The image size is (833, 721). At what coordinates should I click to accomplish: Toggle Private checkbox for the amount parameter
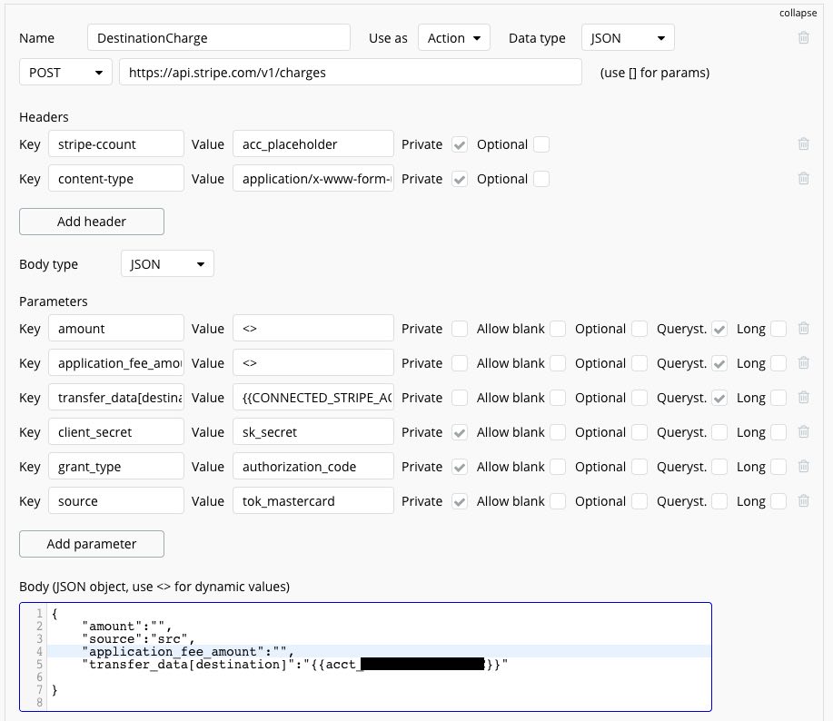460,329
